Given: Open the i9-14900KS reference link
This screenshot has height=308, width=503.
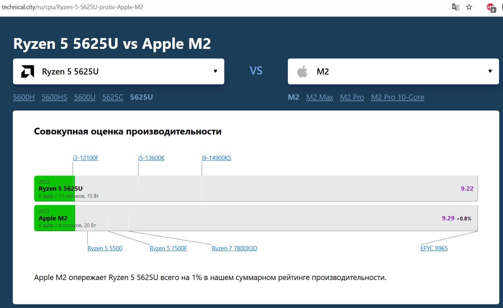Looking at the screenshot, I should coord(216,158).
